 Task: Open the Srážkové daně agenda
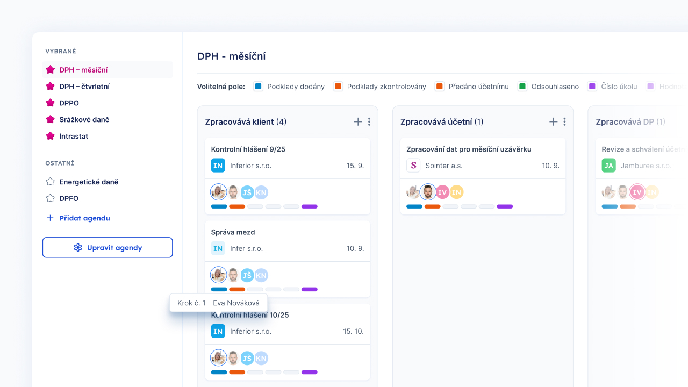tap(84, 120)
